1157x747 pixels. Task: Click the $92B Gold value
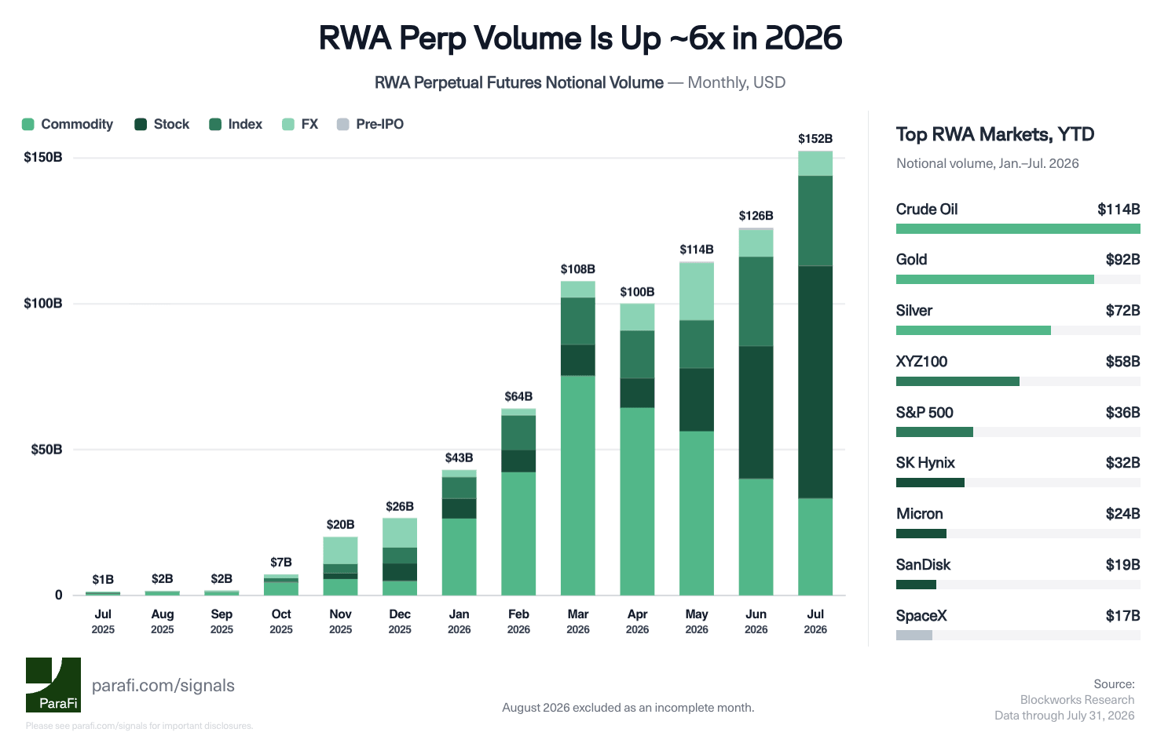(1122, 260)
